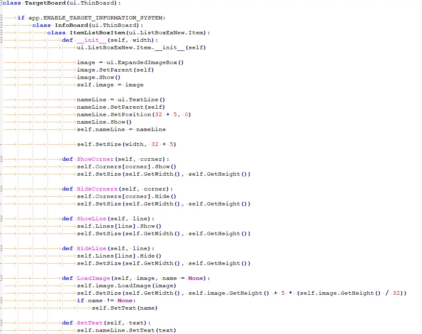The image size is (422, 334).
Task: Collapse the HideLine method fold marker
Action: tap(1, 248)
